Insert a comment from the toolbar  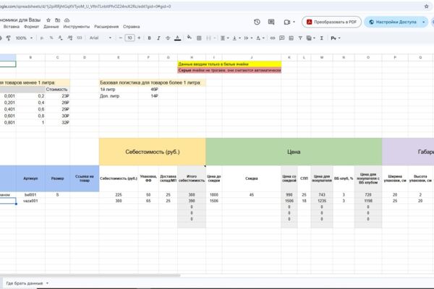tap(282, 38)
